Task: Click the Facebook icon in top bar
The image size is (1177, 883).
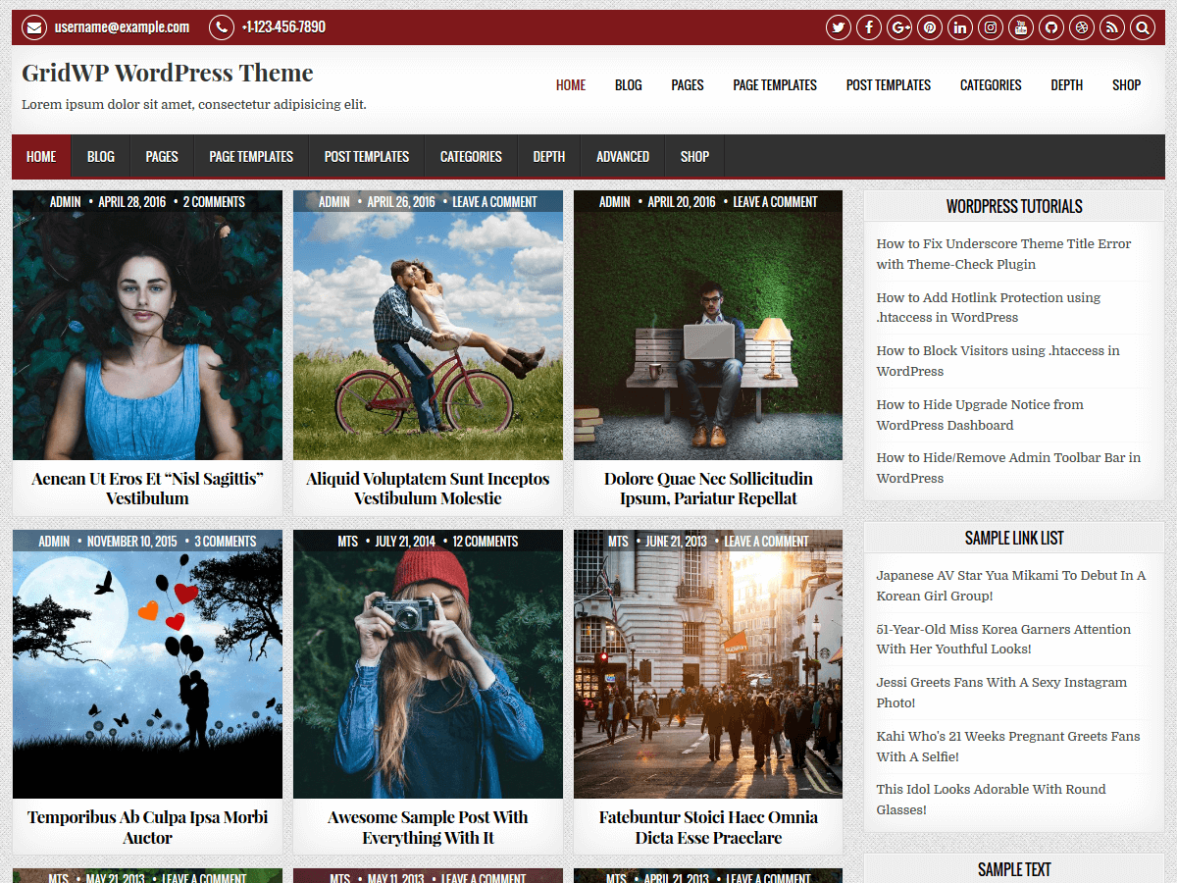Action: [868, 27]
